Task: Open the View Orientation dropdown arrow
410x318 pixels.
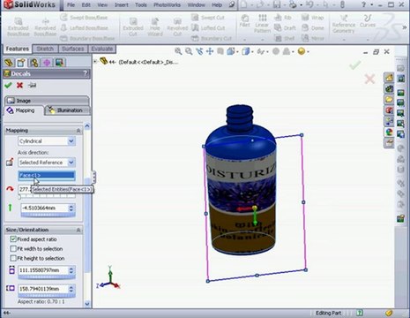Action: pyautogui.click(x=237, y=52)
